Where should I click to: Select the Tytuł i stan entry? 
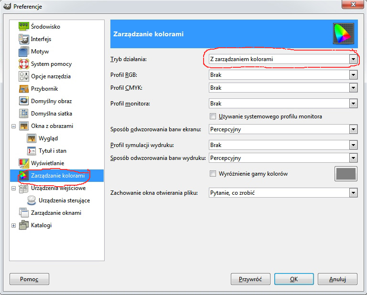(53, 151)
